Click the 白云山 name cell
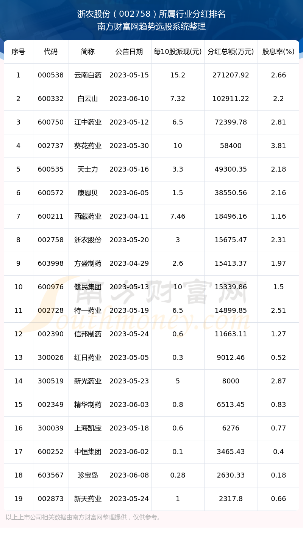The image size is (303, 536). pyautogui.click(x=88, y=99)
